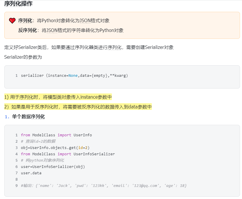Click the comment 将python对象序列化
Image resolution: width=242 pixels, height=199 pixels.
(x=43, y=160)
